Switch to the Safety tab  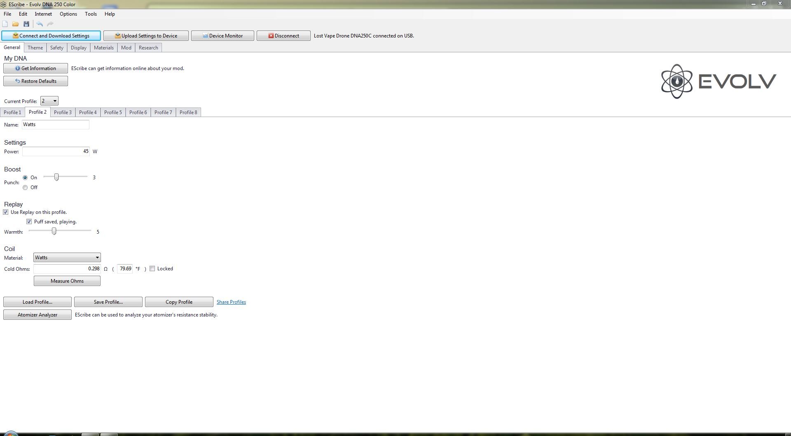point(56,48)
